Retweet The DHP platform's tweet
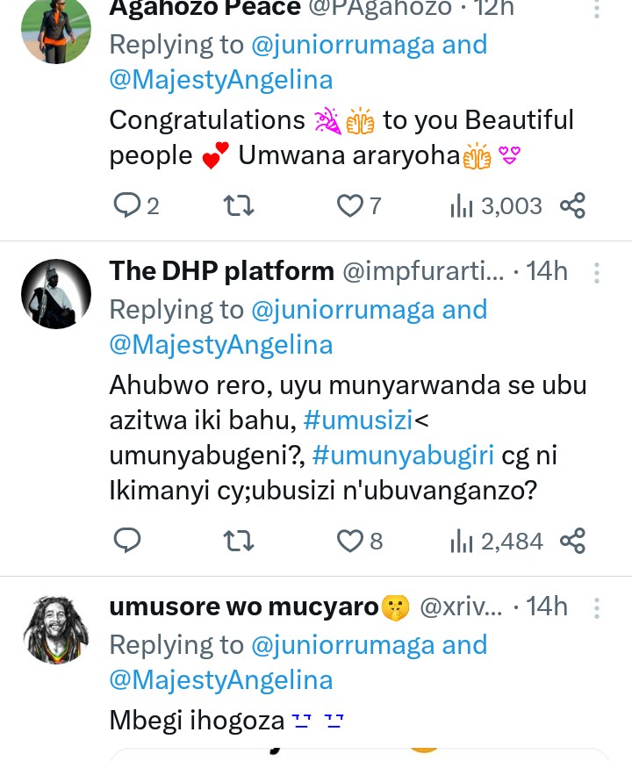The width and height of the screenshot is (632, 761). tap(240, 542)
